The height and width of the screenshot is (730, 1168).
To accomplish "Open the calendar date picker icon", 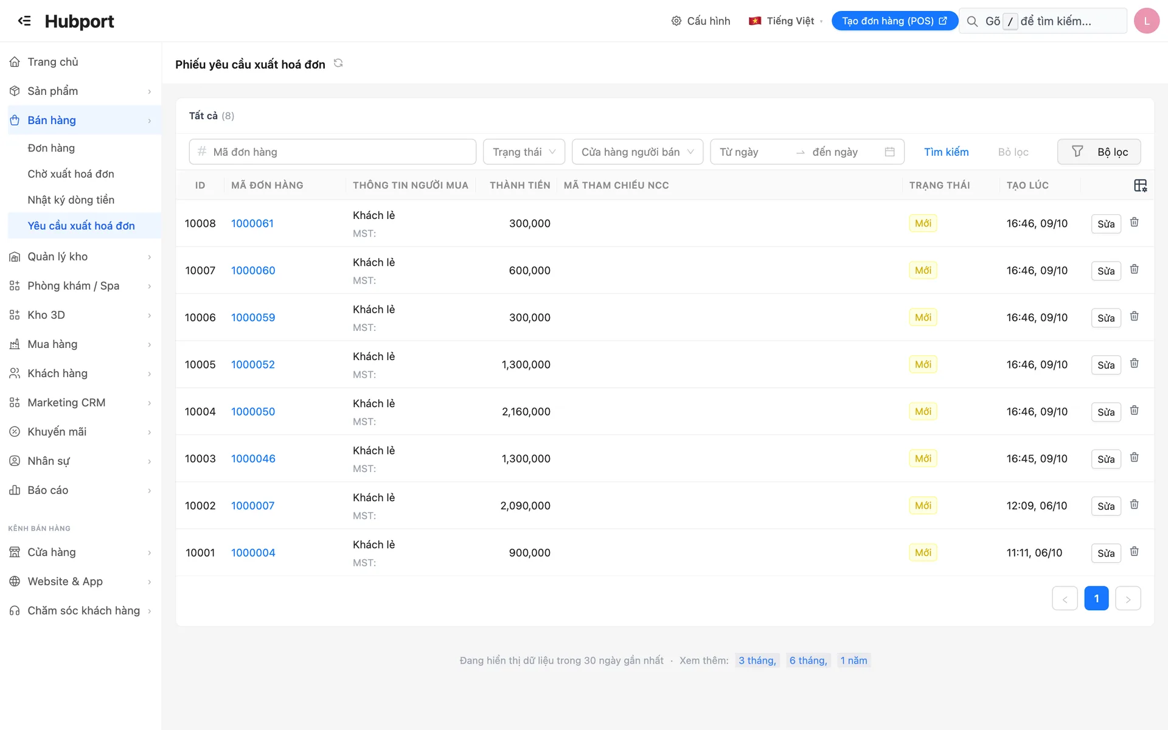I will 889,152.
